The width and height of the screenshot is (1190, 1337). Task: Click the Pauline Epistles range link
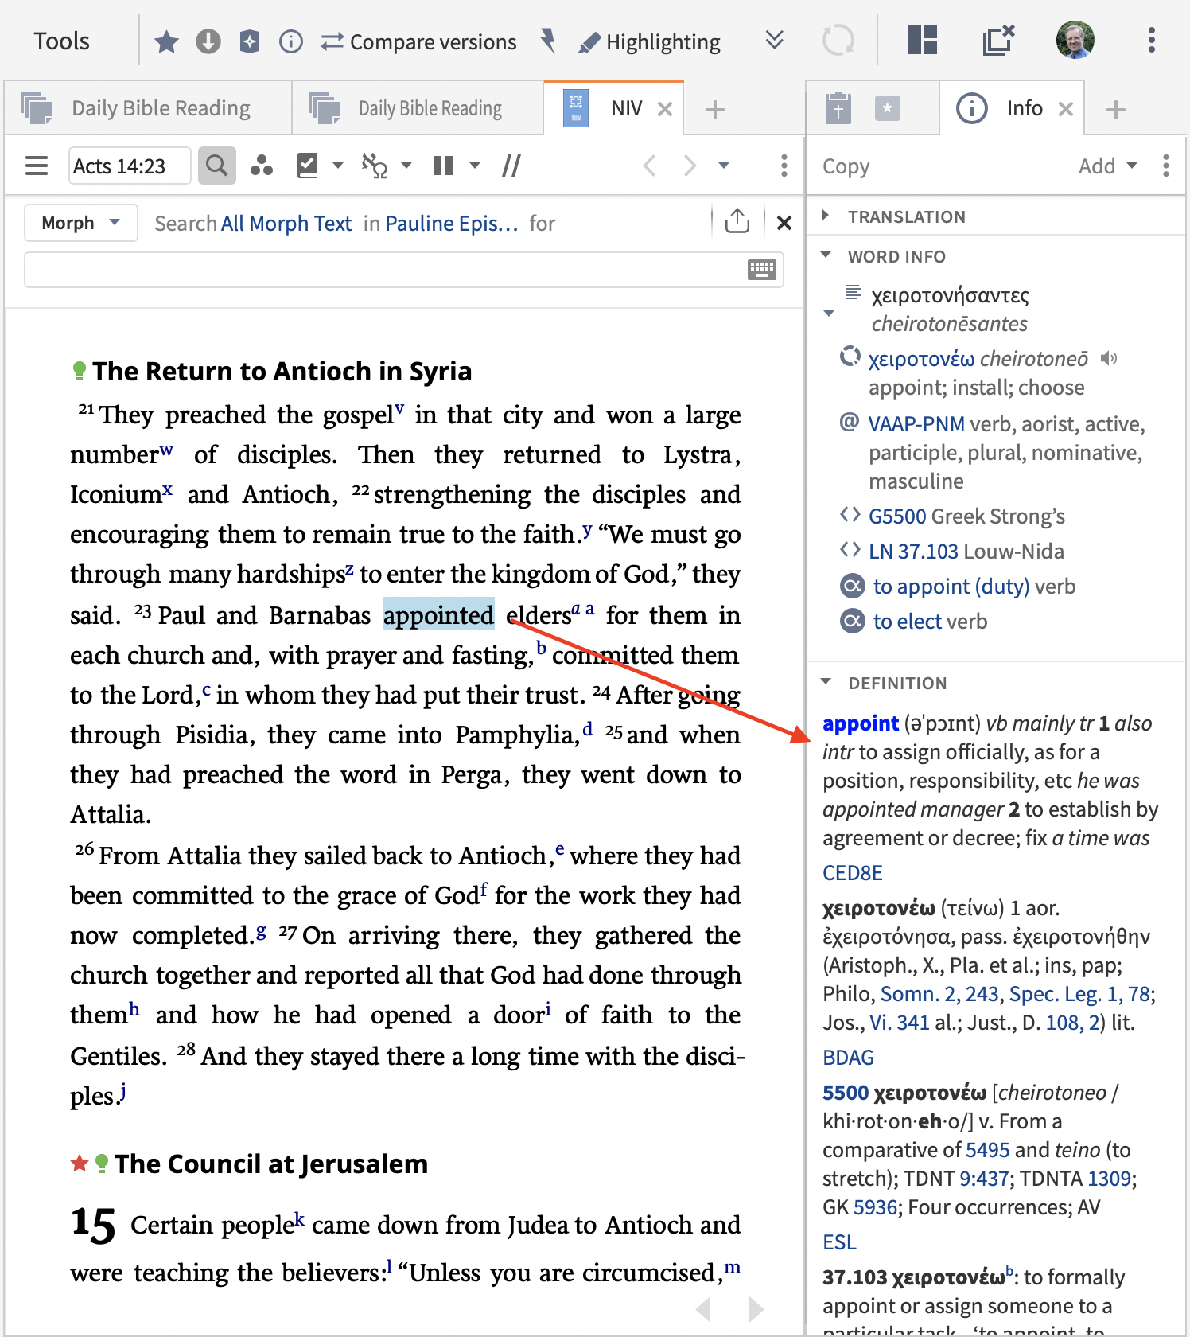click(x=451, y=224)
